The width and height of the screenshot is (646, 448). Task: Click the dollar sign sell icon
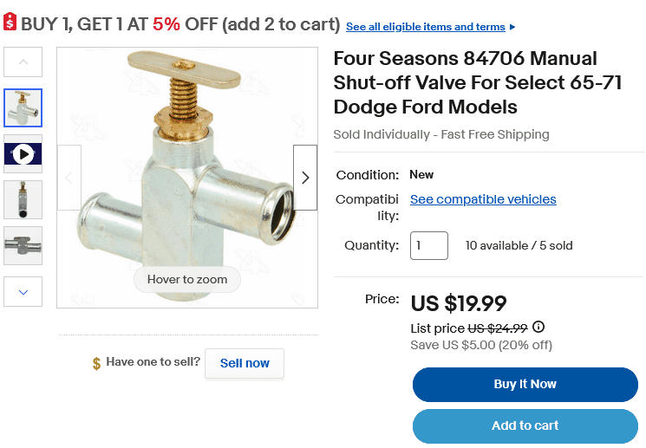tap(96, 363)
